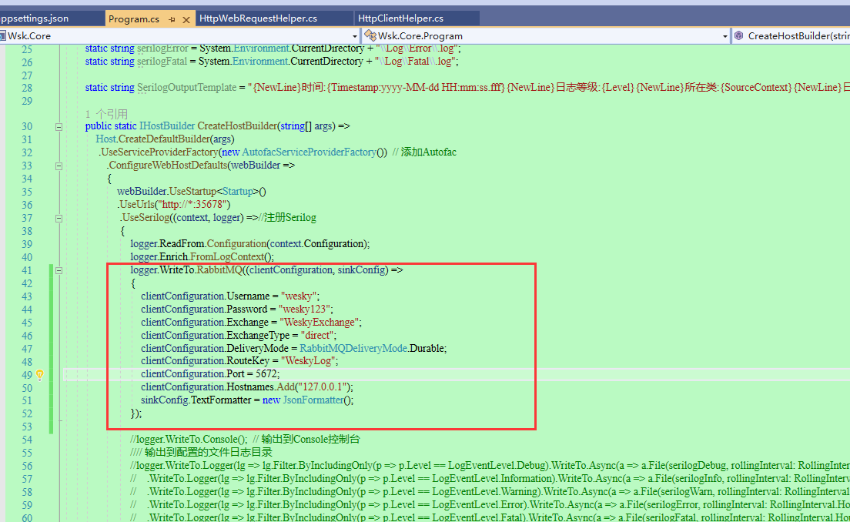Image resolution: width=850 pixels, height=522 pixels.
Task: Click RabbitMQ in logger.WriteTo.RabbitMQ
Action: 219,270
